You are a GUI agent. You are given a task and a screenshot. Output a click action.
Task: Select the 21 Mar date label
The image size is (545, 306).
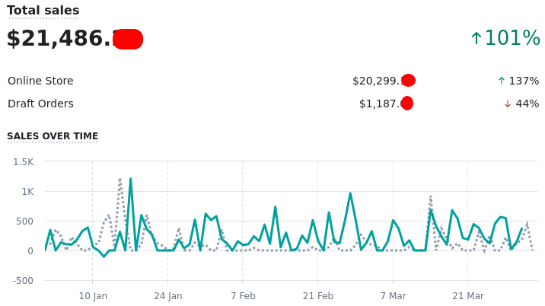coord(468,296)
